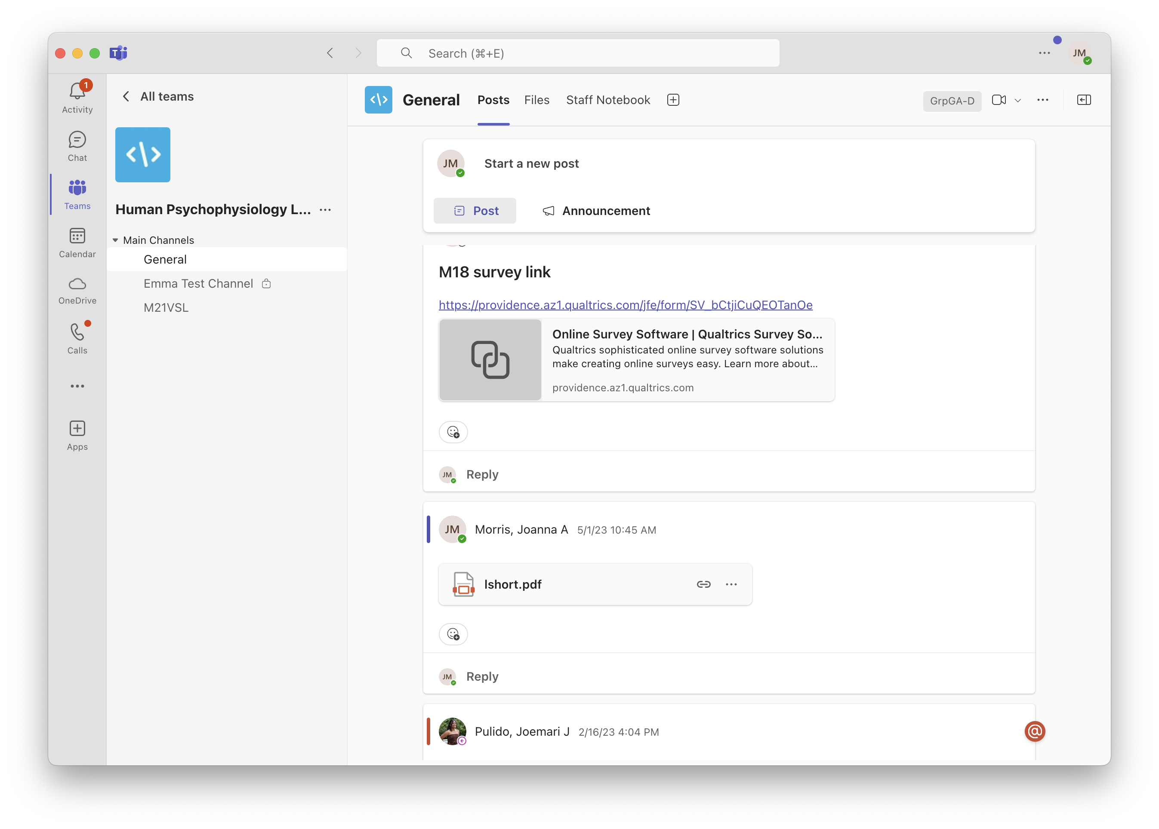Click Pulido, Joemari J sender name
The width and height of the screenshot is (1159, 829).
[x=522, y=731]
